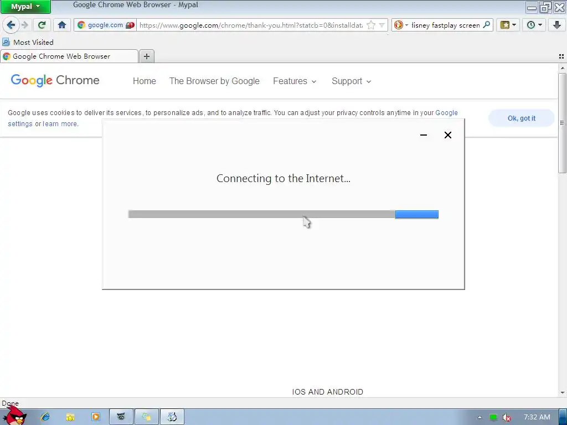The width and height of the screenshot is (567, 425).
Task: Click the scrollbar up arrow
Action: [562, 68]
